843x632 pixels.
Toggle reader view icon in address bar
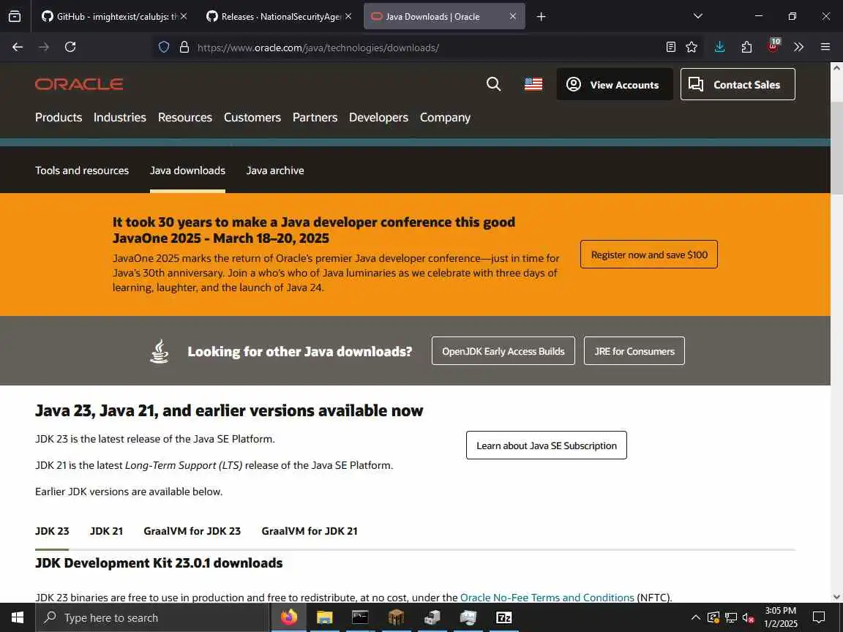click(x=670, y=48)
